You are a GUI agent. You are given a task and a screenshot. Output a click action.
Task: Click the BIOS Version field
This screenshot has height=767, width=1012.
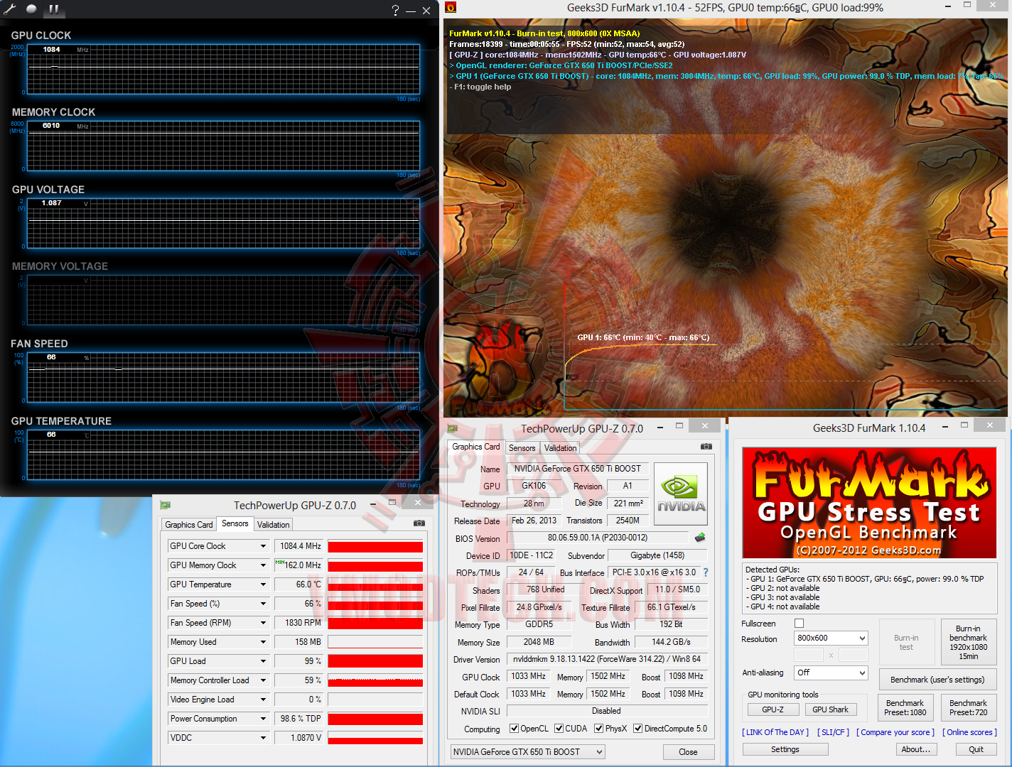tap(598, 538)
